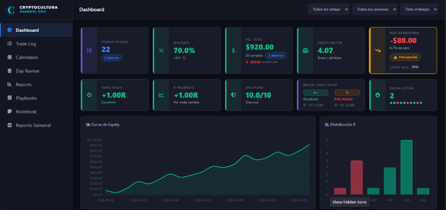Screen dimensions: 446x210
Task: Select Reports in the sidebar
Action: (36, 84)
